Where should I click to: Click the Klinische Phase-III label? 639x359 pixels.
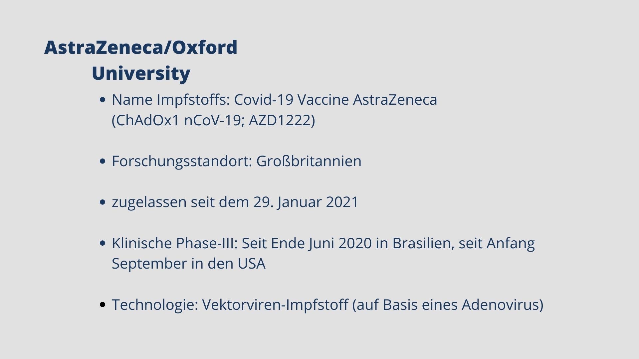[x=174, y=243]
